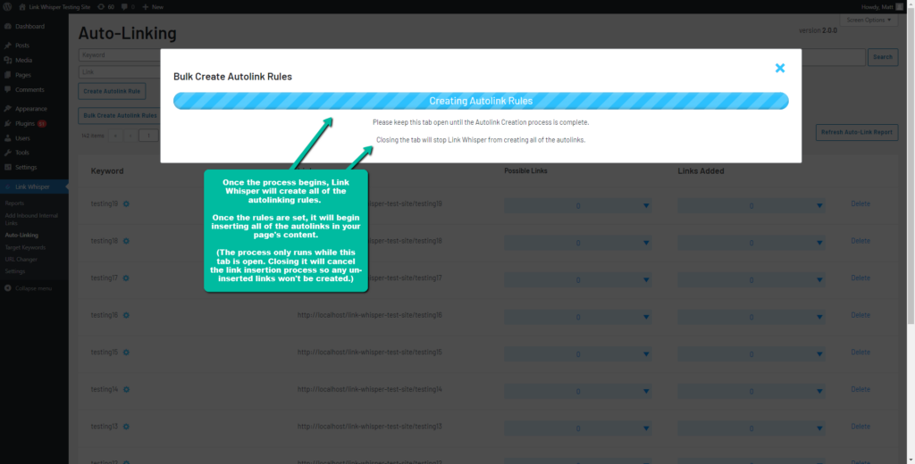Expand Links Added dropdown for testing14

coord(751,391)
